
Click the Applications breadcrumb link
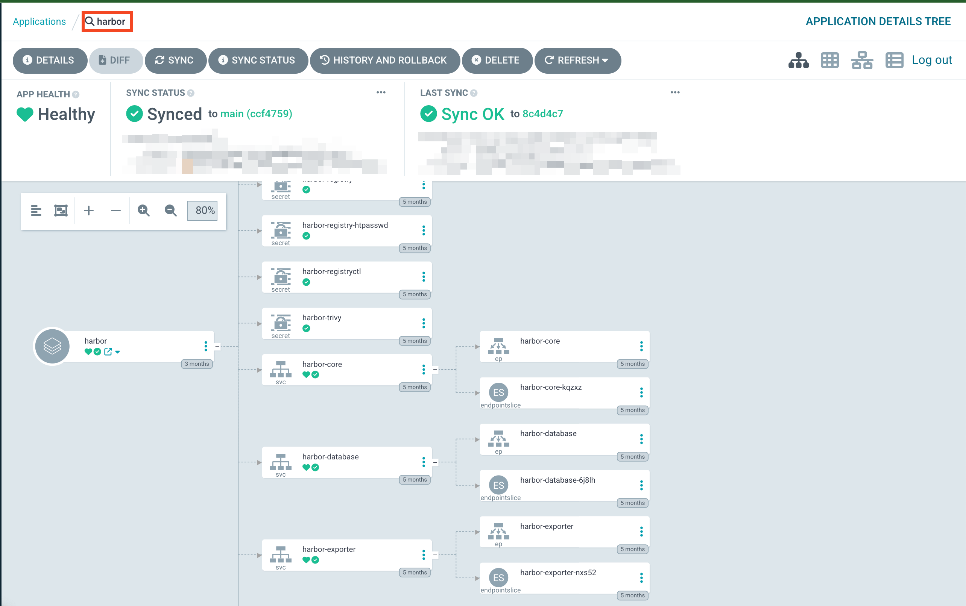[39, 21]
